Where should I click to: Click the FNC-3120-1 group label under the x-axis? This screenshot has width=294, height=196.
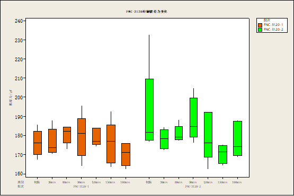tap(81, 186)
